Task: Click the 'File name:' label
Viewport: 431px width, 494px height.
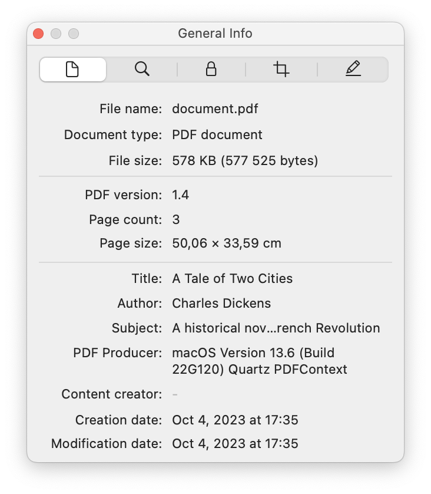Action: tap(131, 109)
